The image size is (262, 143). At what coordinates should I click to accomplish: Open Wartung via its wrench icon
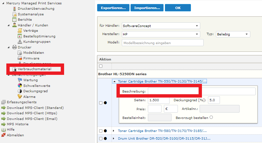(x=20, y=80)
